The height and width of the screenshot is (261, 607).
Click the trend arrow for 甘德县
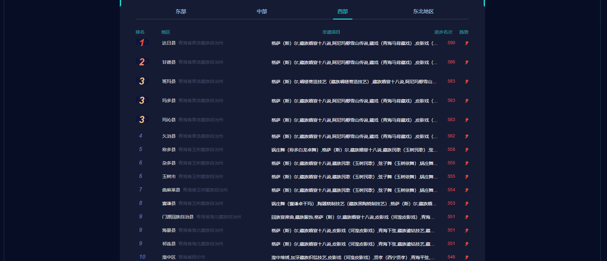click(x=467, y=62)
